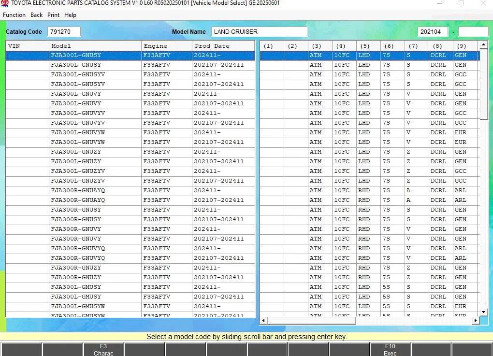
Task: Select FJA300L-GNUZY row with date 202411-
Action: point(130,152)
